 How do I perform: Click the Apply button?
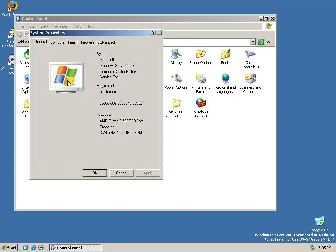(148, 173)
